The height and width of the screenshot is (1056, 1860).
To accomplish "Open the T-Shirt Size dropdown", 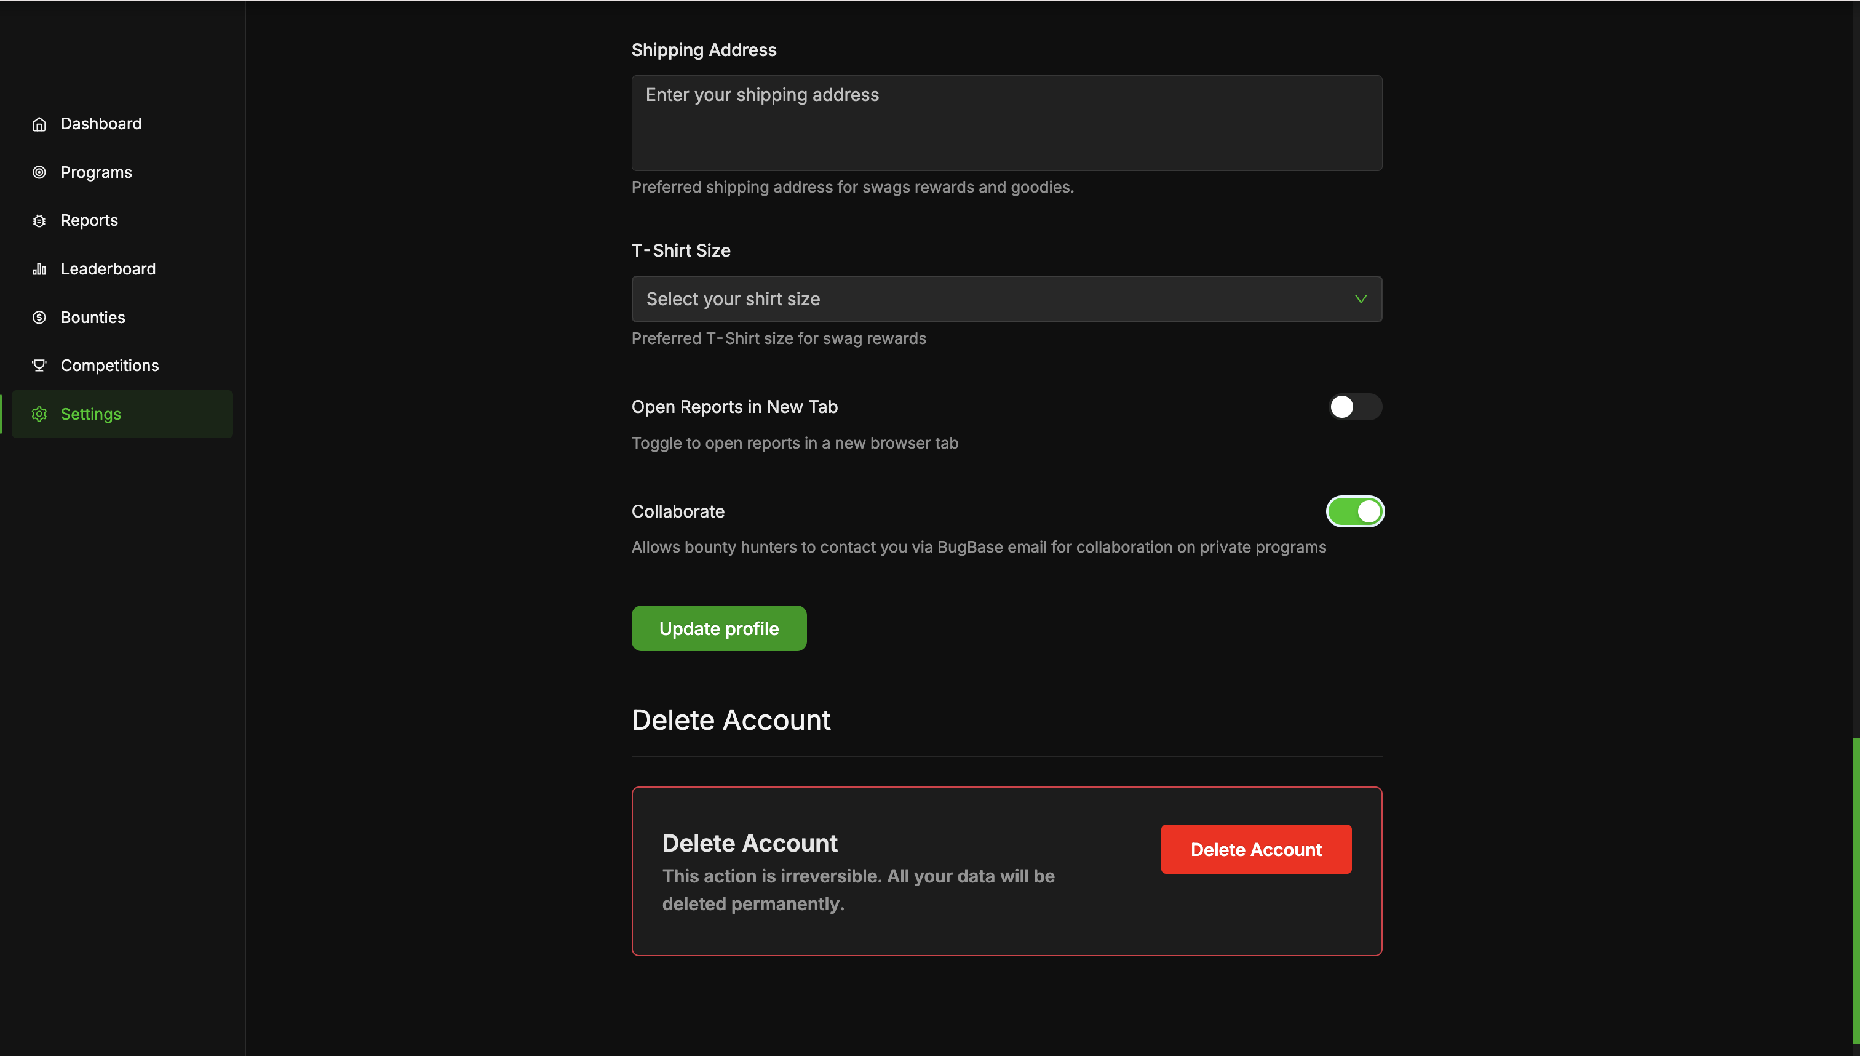I will (1006, 299).
